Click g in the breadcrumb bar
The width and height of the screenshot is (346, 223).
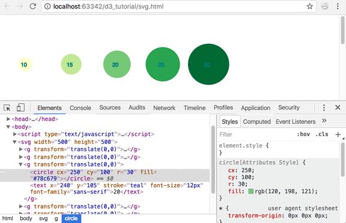click(56, 218)
